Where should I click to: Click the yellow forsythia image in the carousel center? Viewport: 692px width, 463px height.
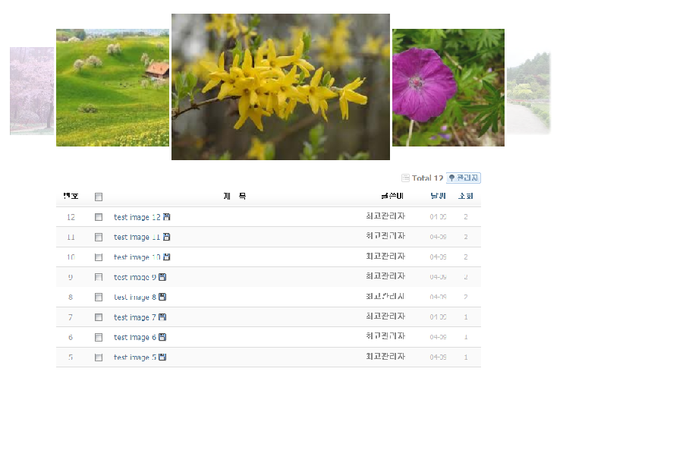281,87
